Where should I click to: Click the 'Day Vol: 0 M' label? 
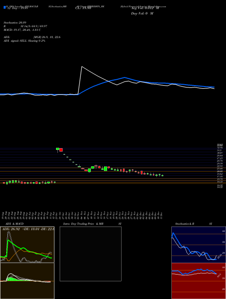[142, 14]
